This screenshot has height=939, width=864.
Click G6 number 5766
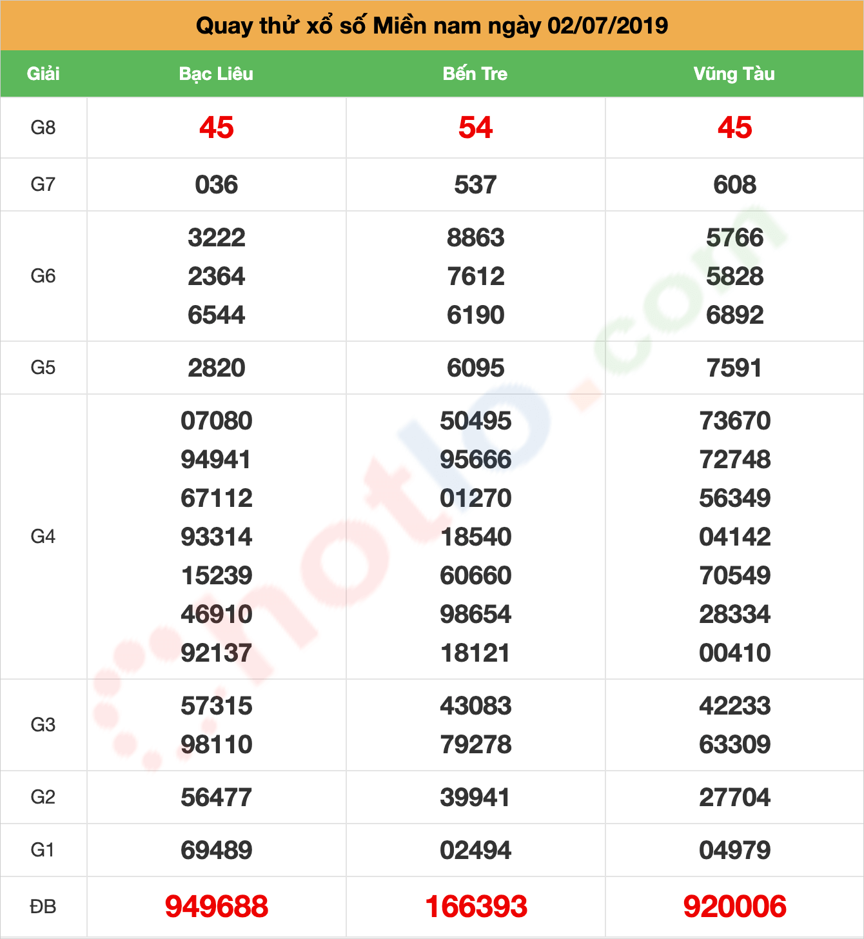tap(735, 238)
